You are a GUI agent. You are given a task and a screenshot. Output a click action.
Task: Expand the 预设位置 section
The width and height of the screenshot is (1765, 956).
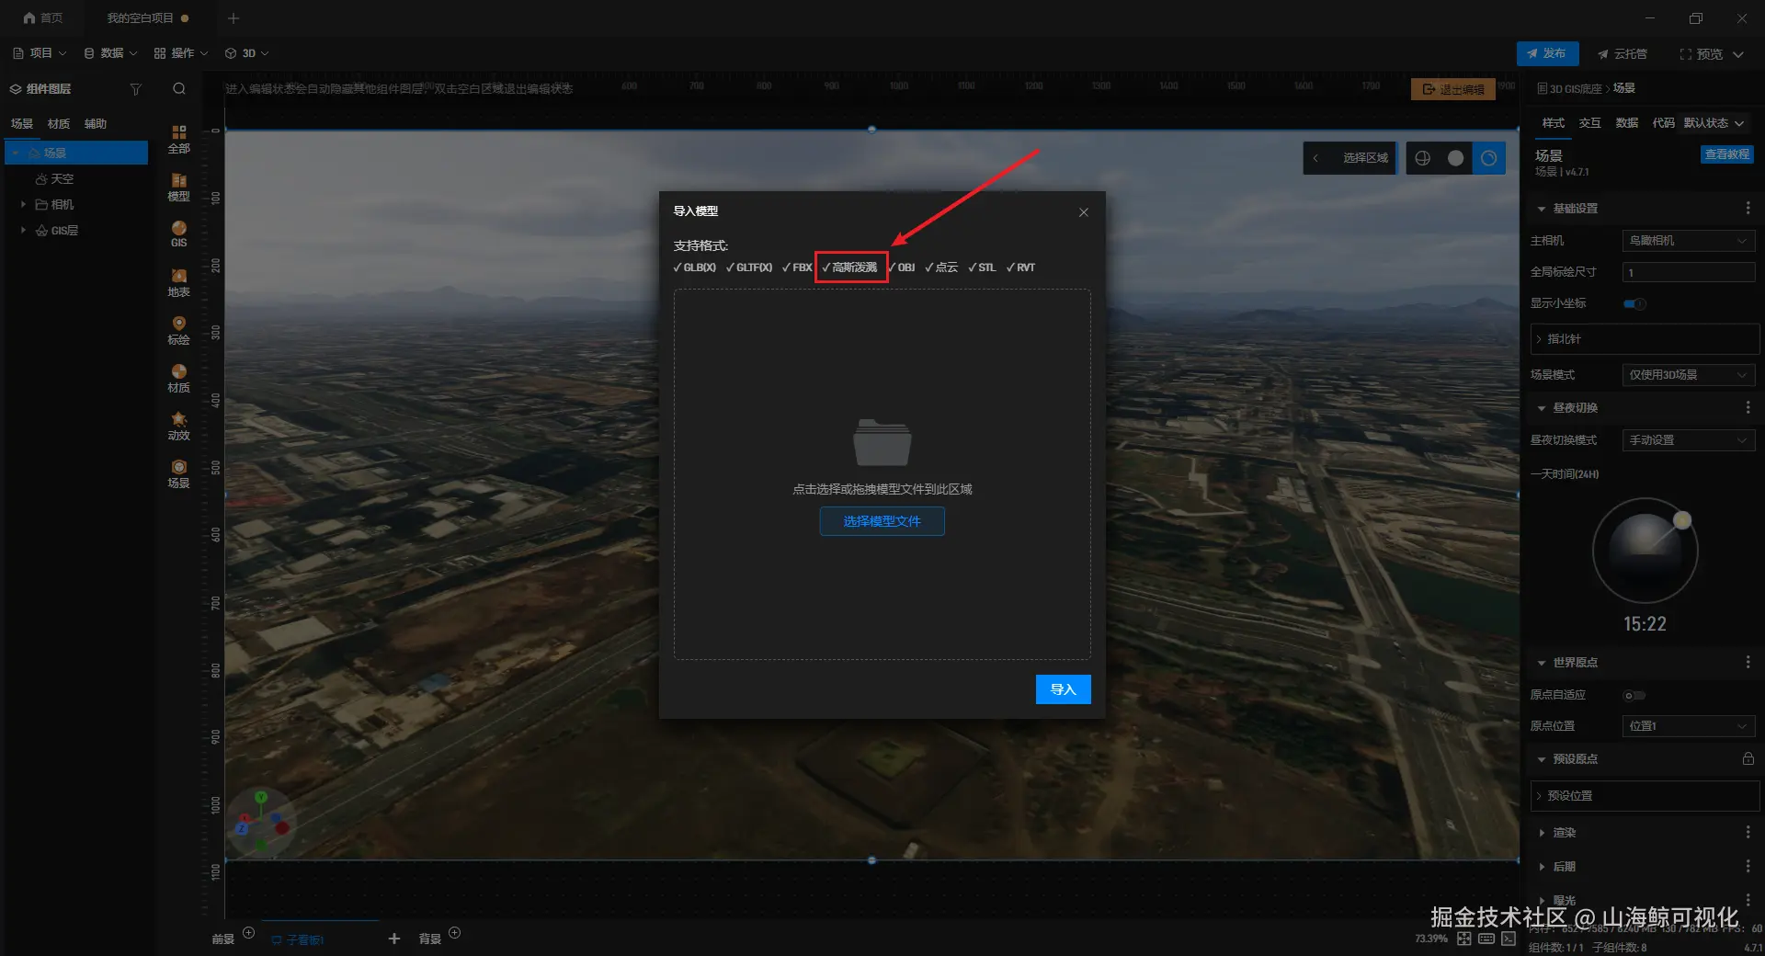click(1645, 796)
